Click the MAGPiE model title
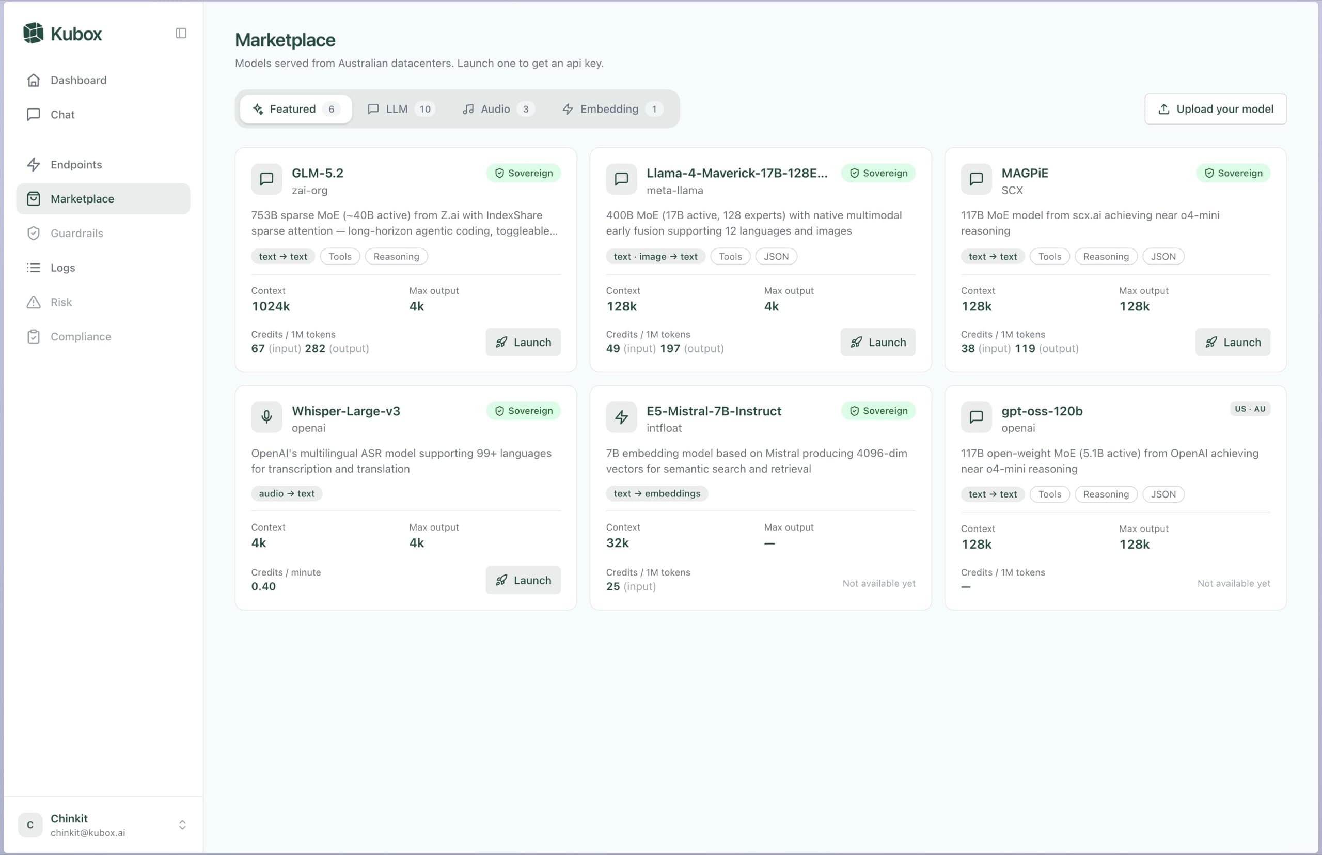This screenshot has height=855, width=1322. point(1025,173)
